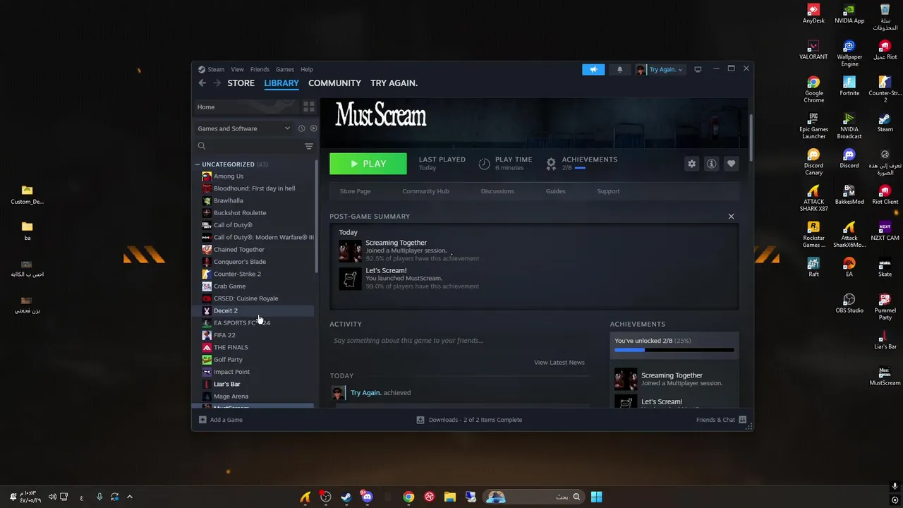
Task: Click the Add a Game plus icon
Action: pos(202,420)
